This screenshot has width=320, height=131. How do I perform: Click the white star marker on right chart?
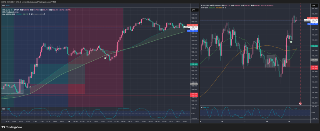tap(291, 41)
